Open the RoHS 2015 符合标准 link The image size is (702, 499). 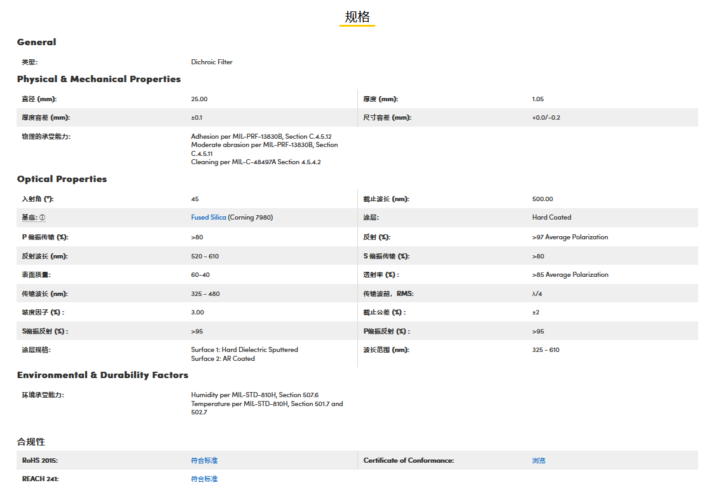click(204, 461)
